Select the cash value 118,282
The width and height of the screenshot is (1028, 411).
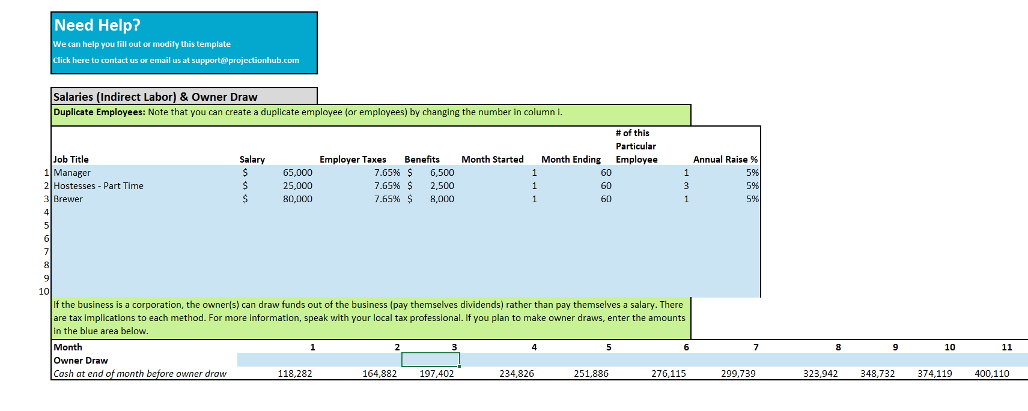(295, 374)
